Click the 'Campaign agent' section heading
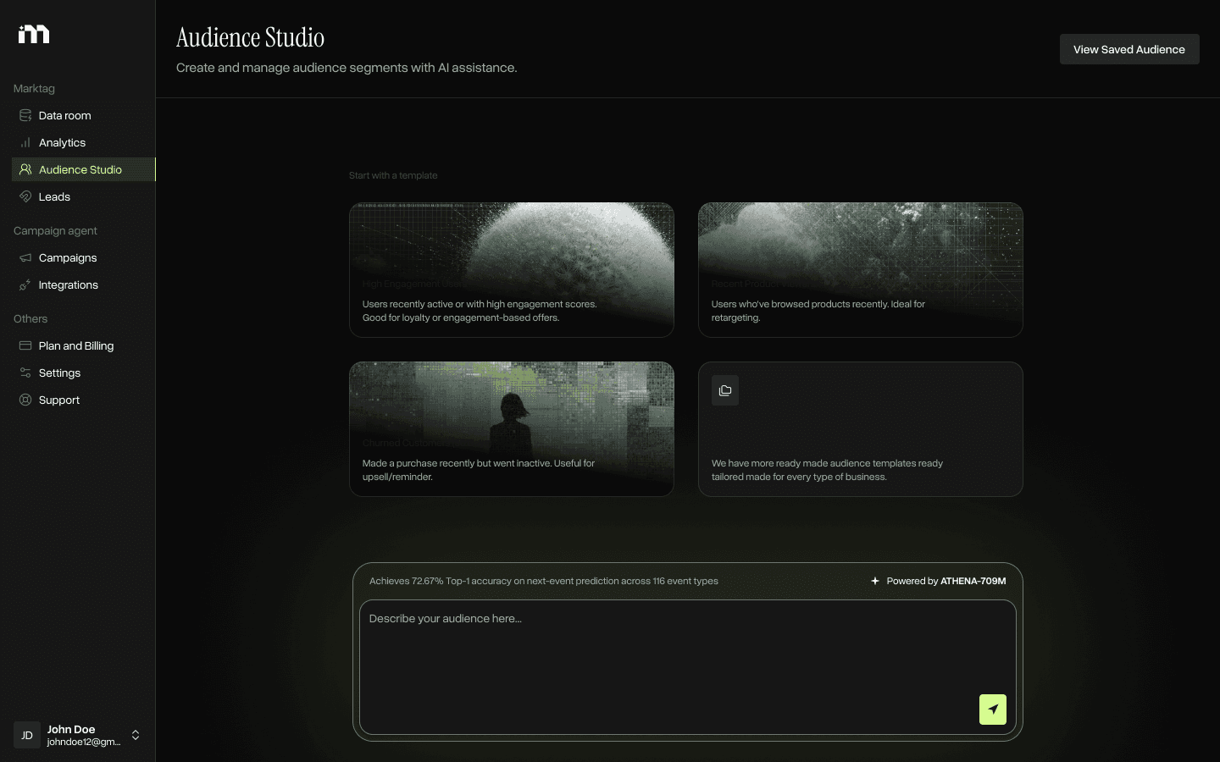Image resolution: width=1220 pixels, height=762 pixels. coord(55,230)
